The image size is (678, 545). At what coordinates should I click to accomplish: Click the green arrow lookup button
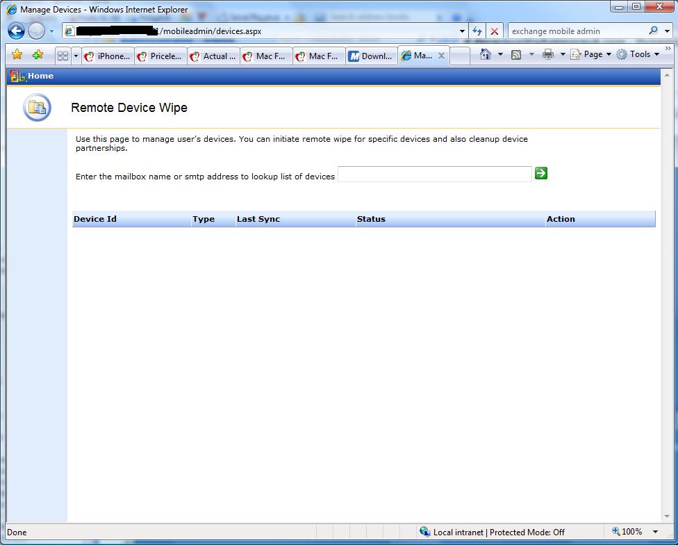[541, 173]
